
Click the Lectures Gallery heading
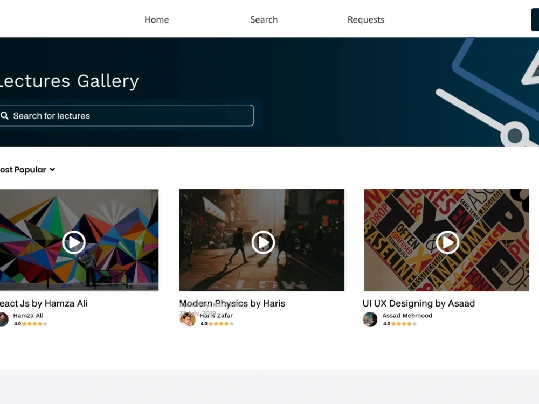[69, 81]
